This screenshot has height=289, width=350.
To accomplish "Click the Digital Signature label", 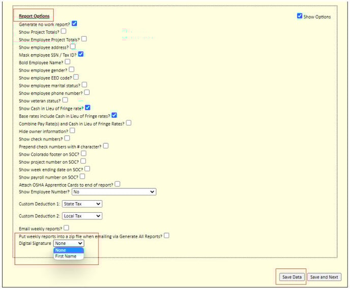I will tap(35, 243).
